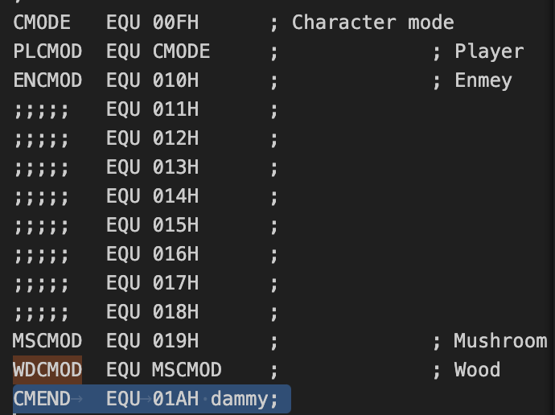This screenshot has width=555, height=415.
Task: Click the word "dammy" after 01AH
Action: tap(240, 399)
